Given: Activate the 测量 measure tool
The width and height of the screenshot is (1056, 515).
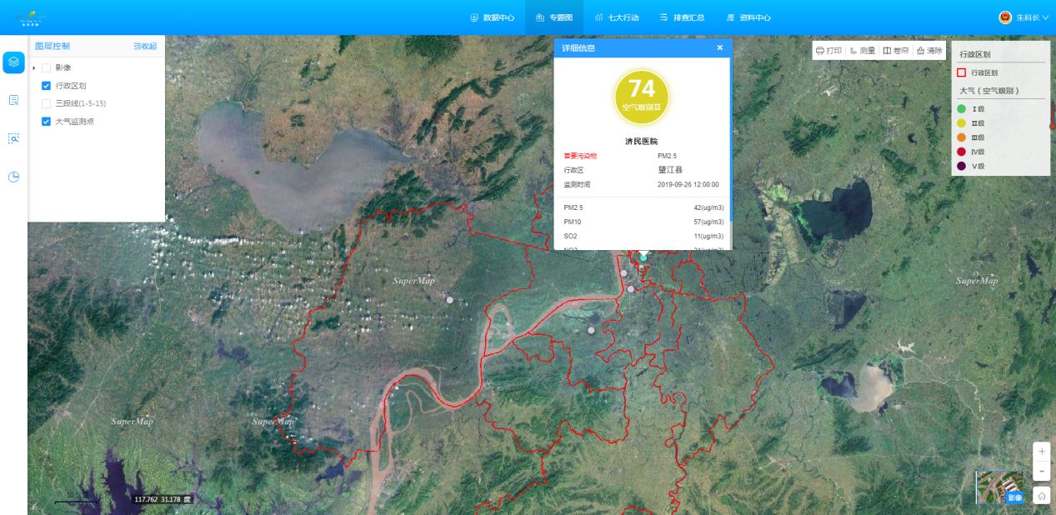Looking at the screenshot, I should [863, 51].
